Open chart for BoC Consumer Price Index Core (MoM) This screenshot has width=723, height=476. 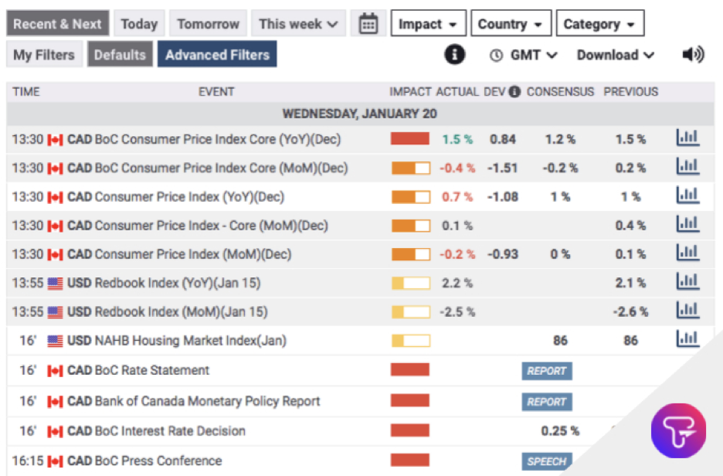pos(687,166)
